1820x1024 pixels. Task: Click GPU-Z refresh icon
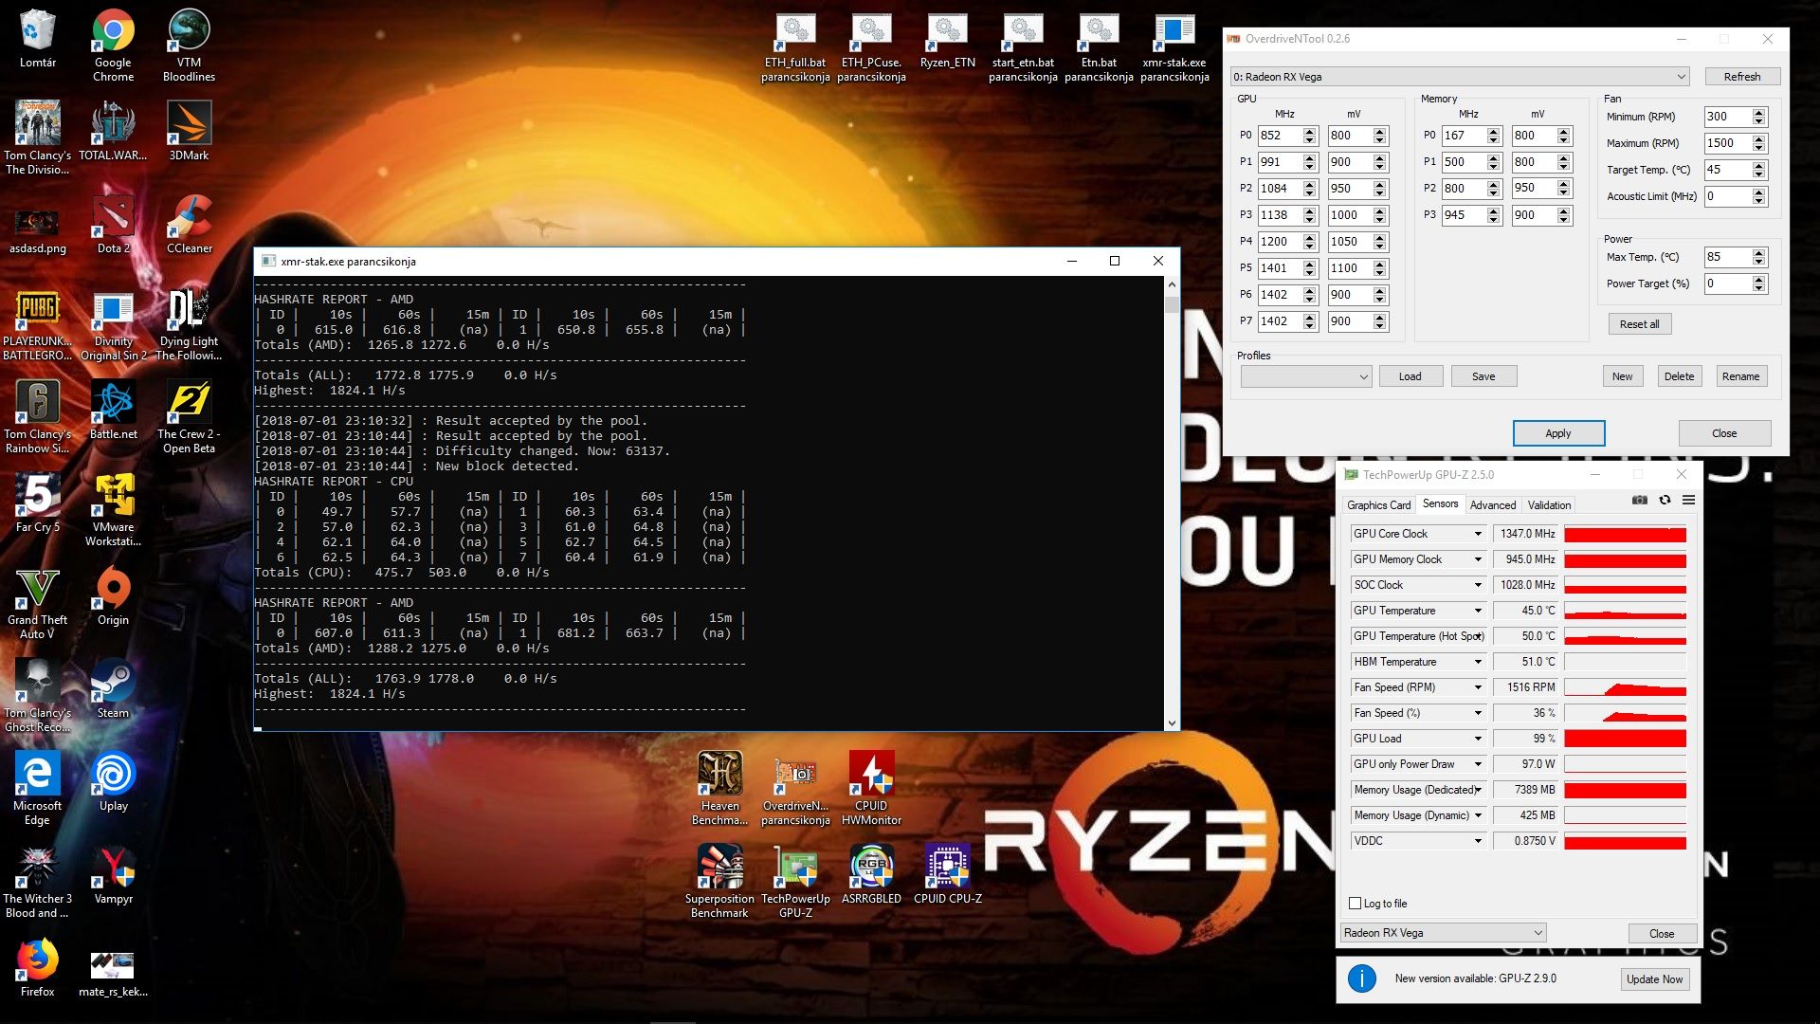click(1665, 501)
